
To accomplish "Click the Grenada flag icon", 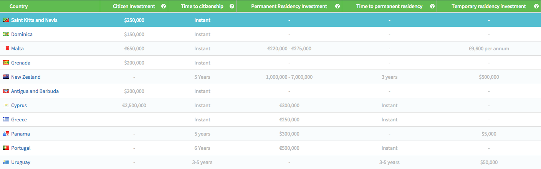I will point(6,63).
